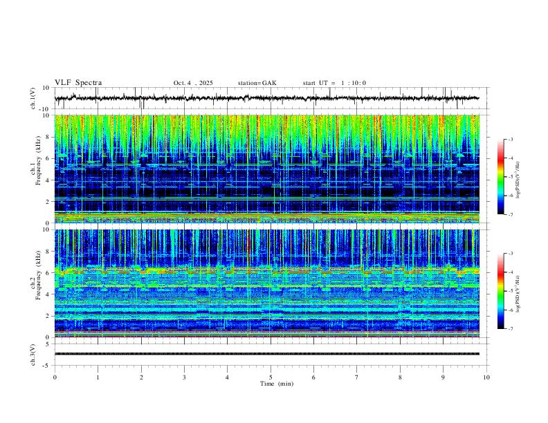Click the ch.1 PSD color scale bar
Screen dimensions: 548x423
tap(500, 177)
